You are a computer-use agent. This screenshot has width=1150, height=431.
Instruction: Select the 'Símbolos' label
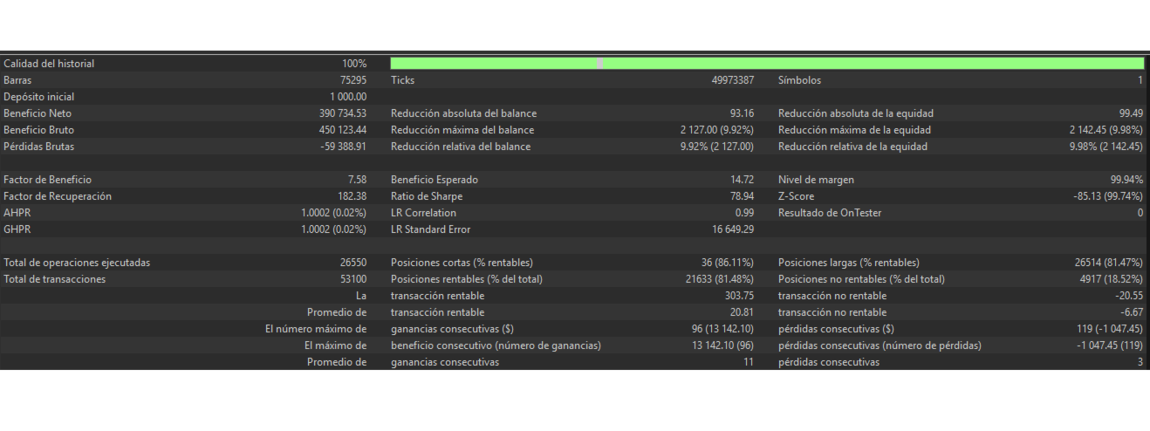(x=799, y=80)
